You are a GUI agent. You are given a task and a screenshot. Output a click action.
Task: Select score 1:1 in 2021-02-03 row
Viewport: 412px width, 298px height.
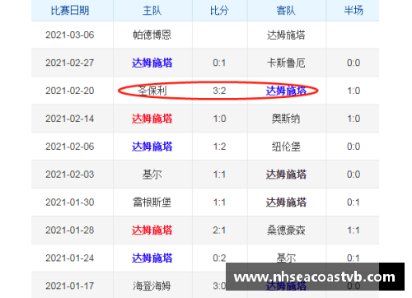[x=219, y=175]
